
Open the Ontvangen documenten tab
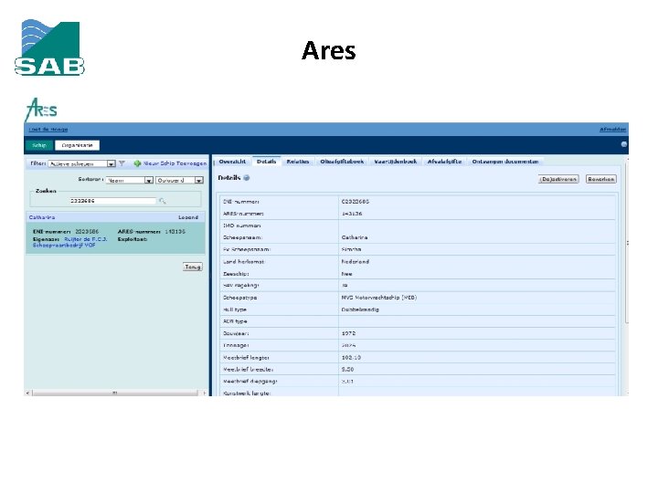tap(504, 162)
